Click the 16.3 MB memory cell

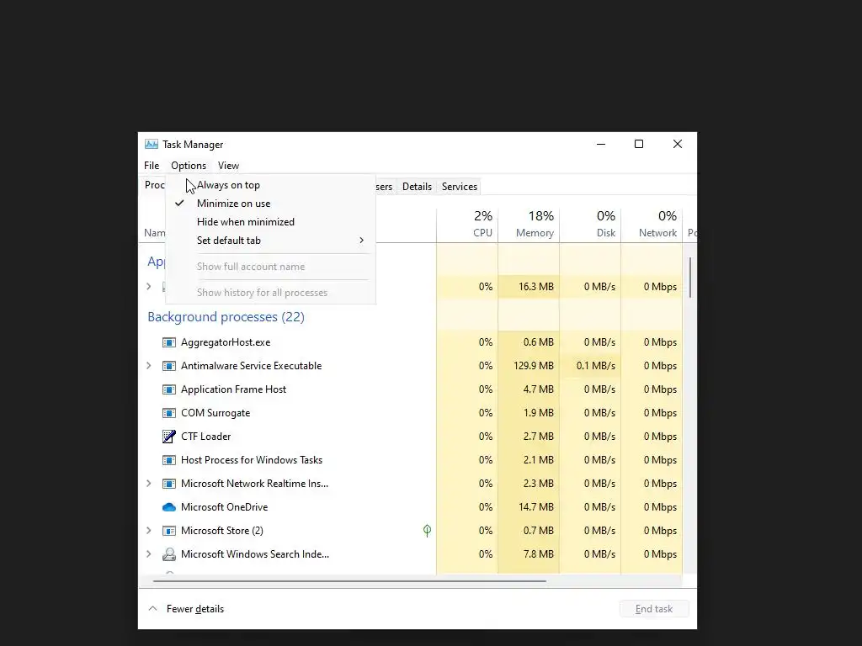point(529,287)
